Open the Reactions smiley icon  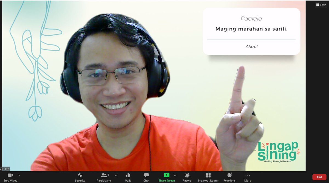point(229,175)
